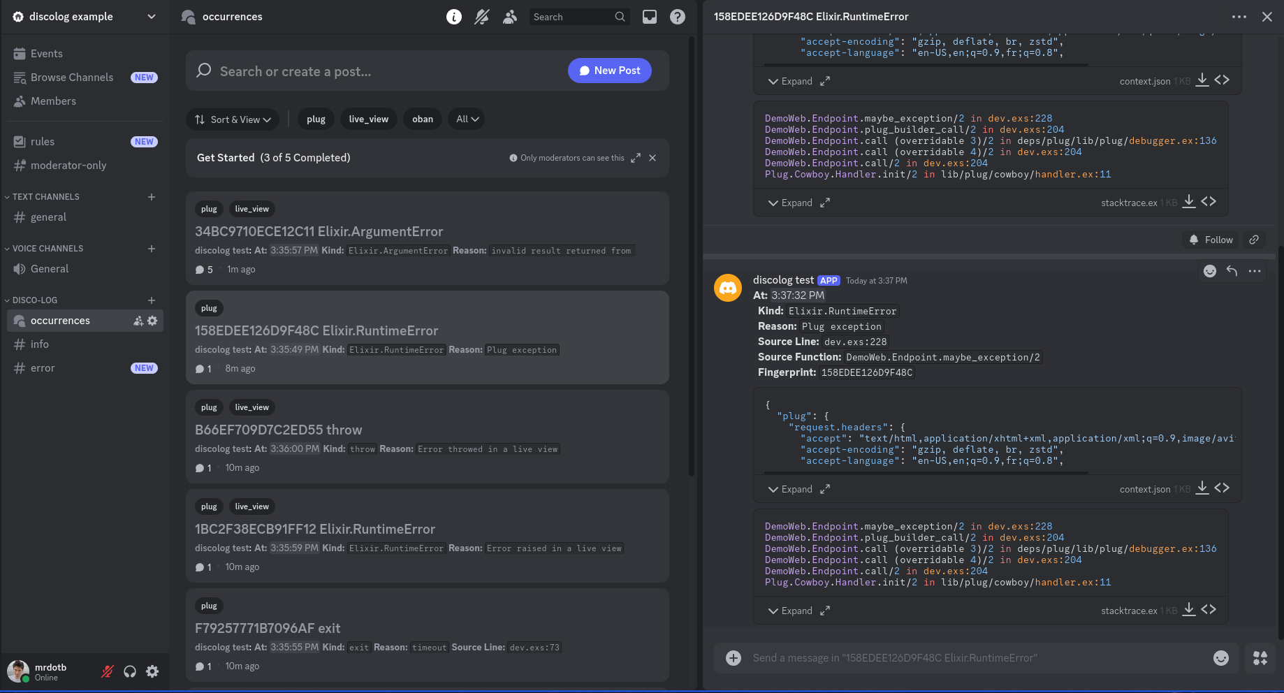Open the discolog example server menu
Image resolution: width=1284 pixels, height=693 pixels.
[84, 17]
